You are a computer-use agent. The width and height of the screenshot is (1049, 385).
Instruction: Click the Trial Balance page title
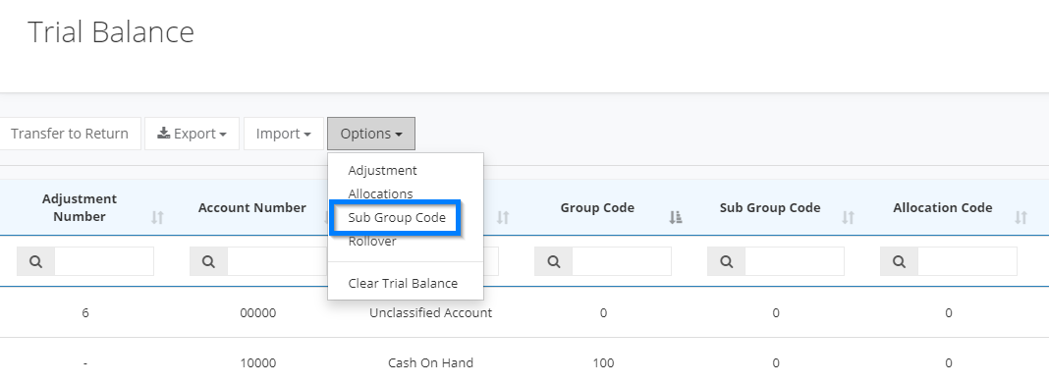pyautogui.click(x=111, y=32)
